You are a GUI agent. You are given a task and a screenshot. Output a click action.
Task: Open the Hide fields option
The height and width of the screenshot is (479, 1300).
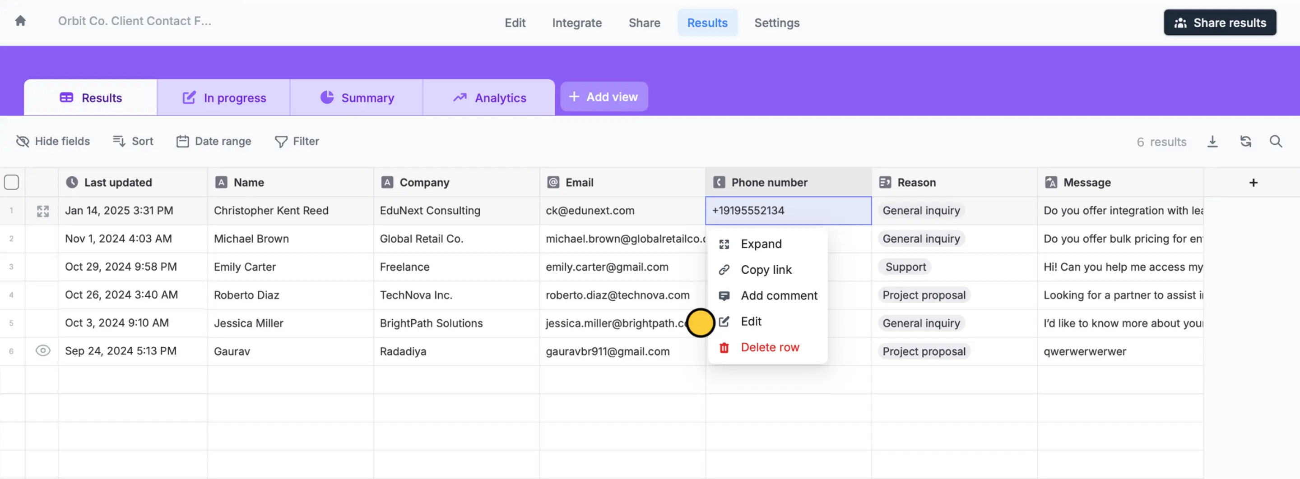[x=53, y=142]
